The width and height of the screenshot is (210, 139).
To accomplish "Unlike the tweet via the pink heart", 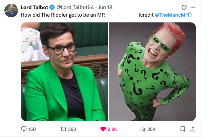I will pos(103,129).
